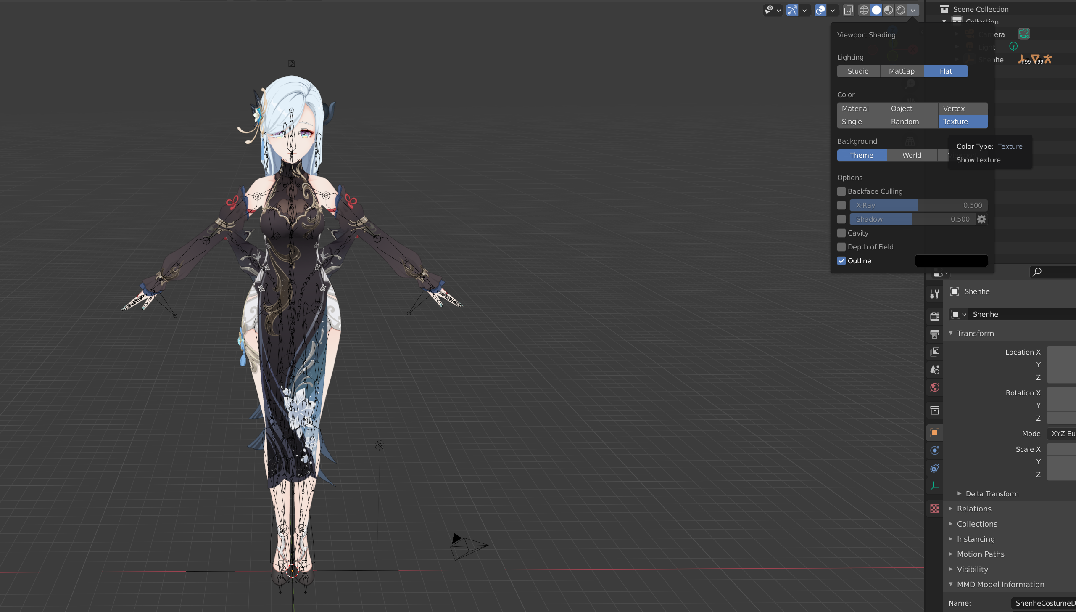Collapse the Transform panel
Screen dimensions: 1076x612
pos(975,333)
